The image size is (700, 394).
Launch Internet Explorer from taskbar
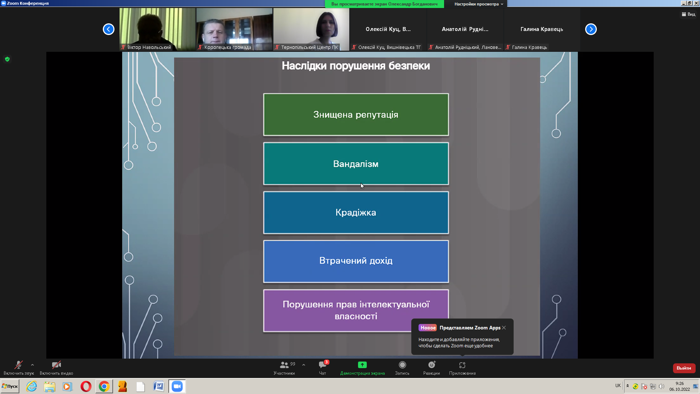tap(32, 386)
